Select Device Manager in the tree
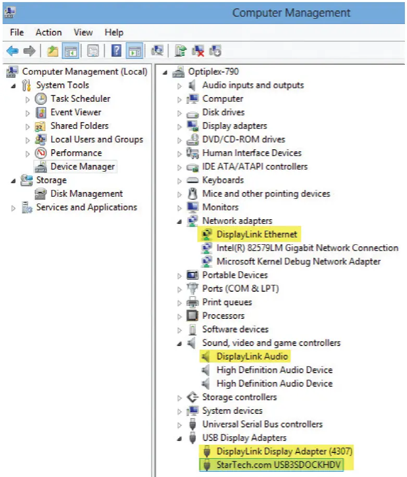Image resolution: width=407 pixels, height=477 pixels. (x=82, y=166)
